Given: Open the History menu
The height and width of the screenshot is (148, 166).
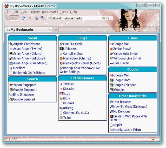Looking at the screenshot, I should point(35,12).
